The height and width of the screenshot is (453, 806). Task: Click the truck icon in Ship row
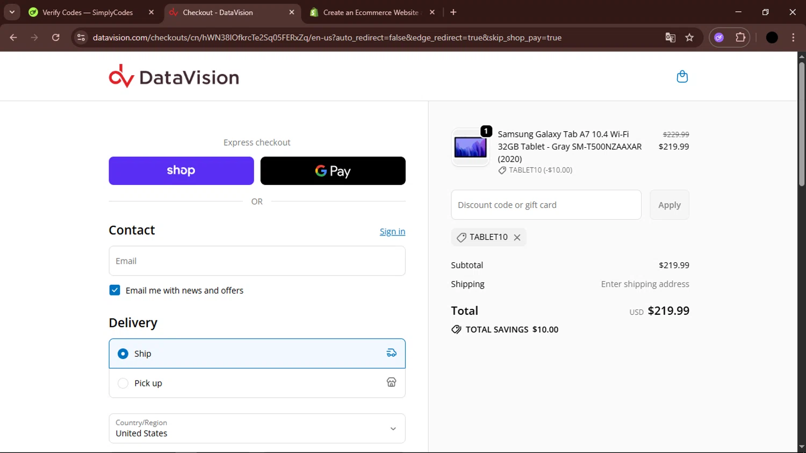(x=391, y=353)
